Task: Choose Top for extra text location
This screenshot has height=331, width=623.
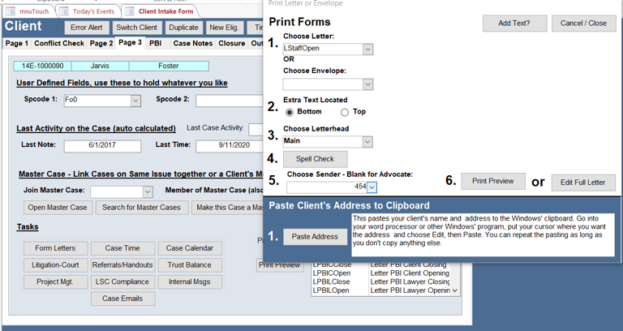Action: (345, 112)
